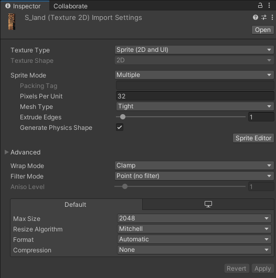The height and width of the screenshot is (278, 276).
Task: Click the Pixels Per Unit input field
Action: pos(195,96)
